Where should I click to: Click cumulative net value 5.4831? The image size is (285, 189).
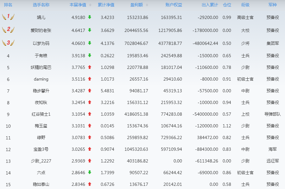point(107,91)
